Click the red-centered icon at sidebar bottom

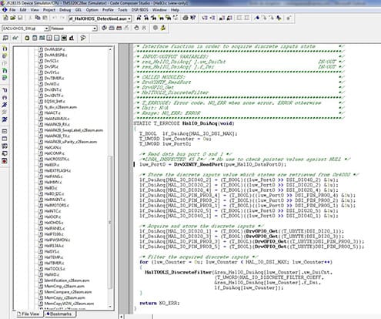click(5, 161)
